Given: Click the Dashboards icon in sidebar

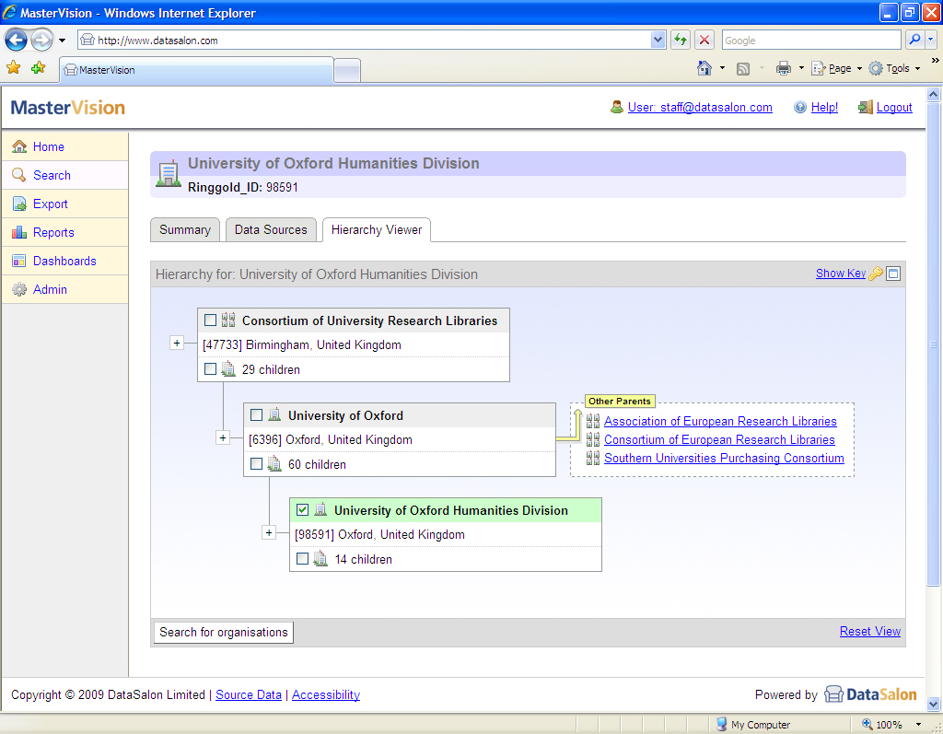Looking at the screenshot, I should [19, 262].
